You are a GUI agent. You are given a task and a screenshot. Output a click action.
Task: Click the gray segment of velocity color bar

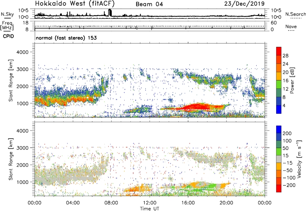click(x=279, y=159)
